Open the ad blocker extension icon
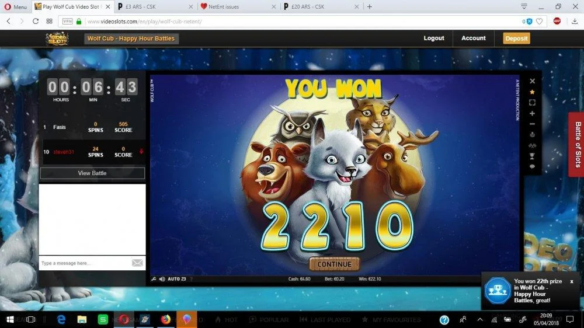Screen dimensions: 584x328 (557, 21)
